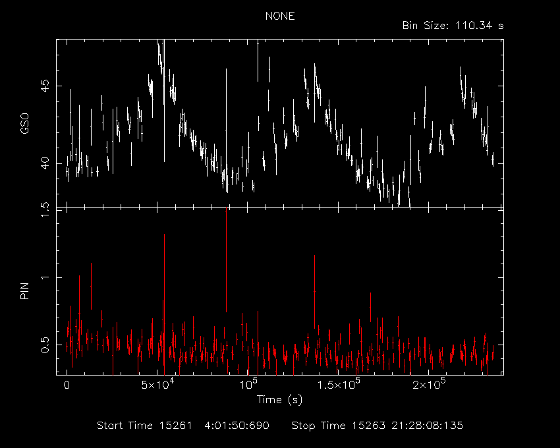
Task: Click the x-axis tick label 5×10^4
Action: pyautogui.click(x=157, y=383)
